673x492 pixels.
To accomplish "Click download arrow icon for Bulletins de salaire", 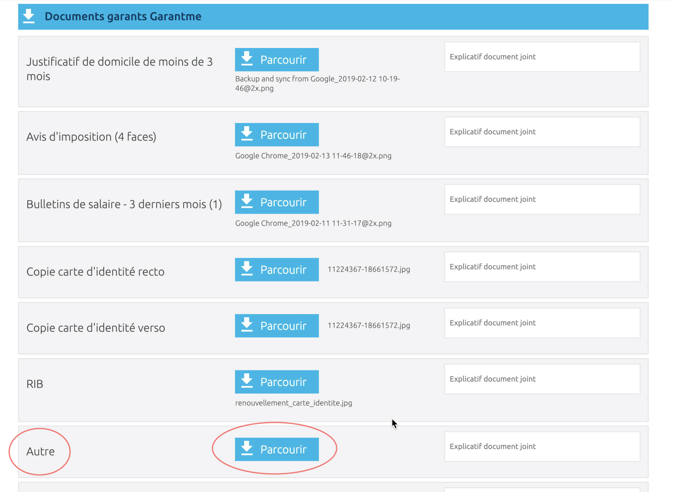I will pyautogui.click(x=247, y=201).
